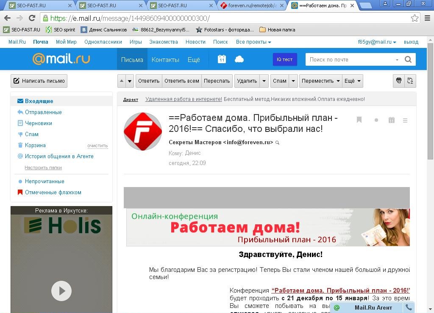Click the Переслать button
434x313 pixels.
click(217, 81)
